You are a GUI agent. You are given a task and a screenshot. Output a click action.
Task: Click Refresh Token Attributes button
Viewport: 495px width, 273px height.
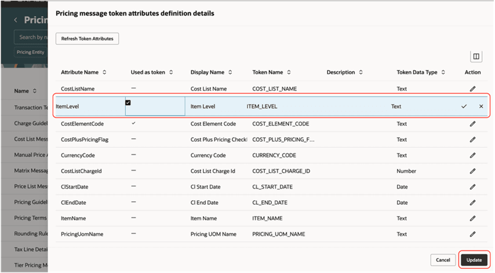point(87,39)
